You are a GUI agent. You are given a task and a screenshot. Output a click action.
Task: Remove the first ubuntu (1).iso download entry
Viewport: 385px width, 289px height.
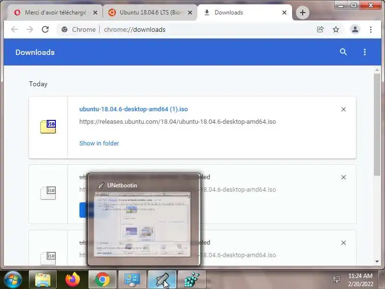pyautogui.click(x=343, y=109)
